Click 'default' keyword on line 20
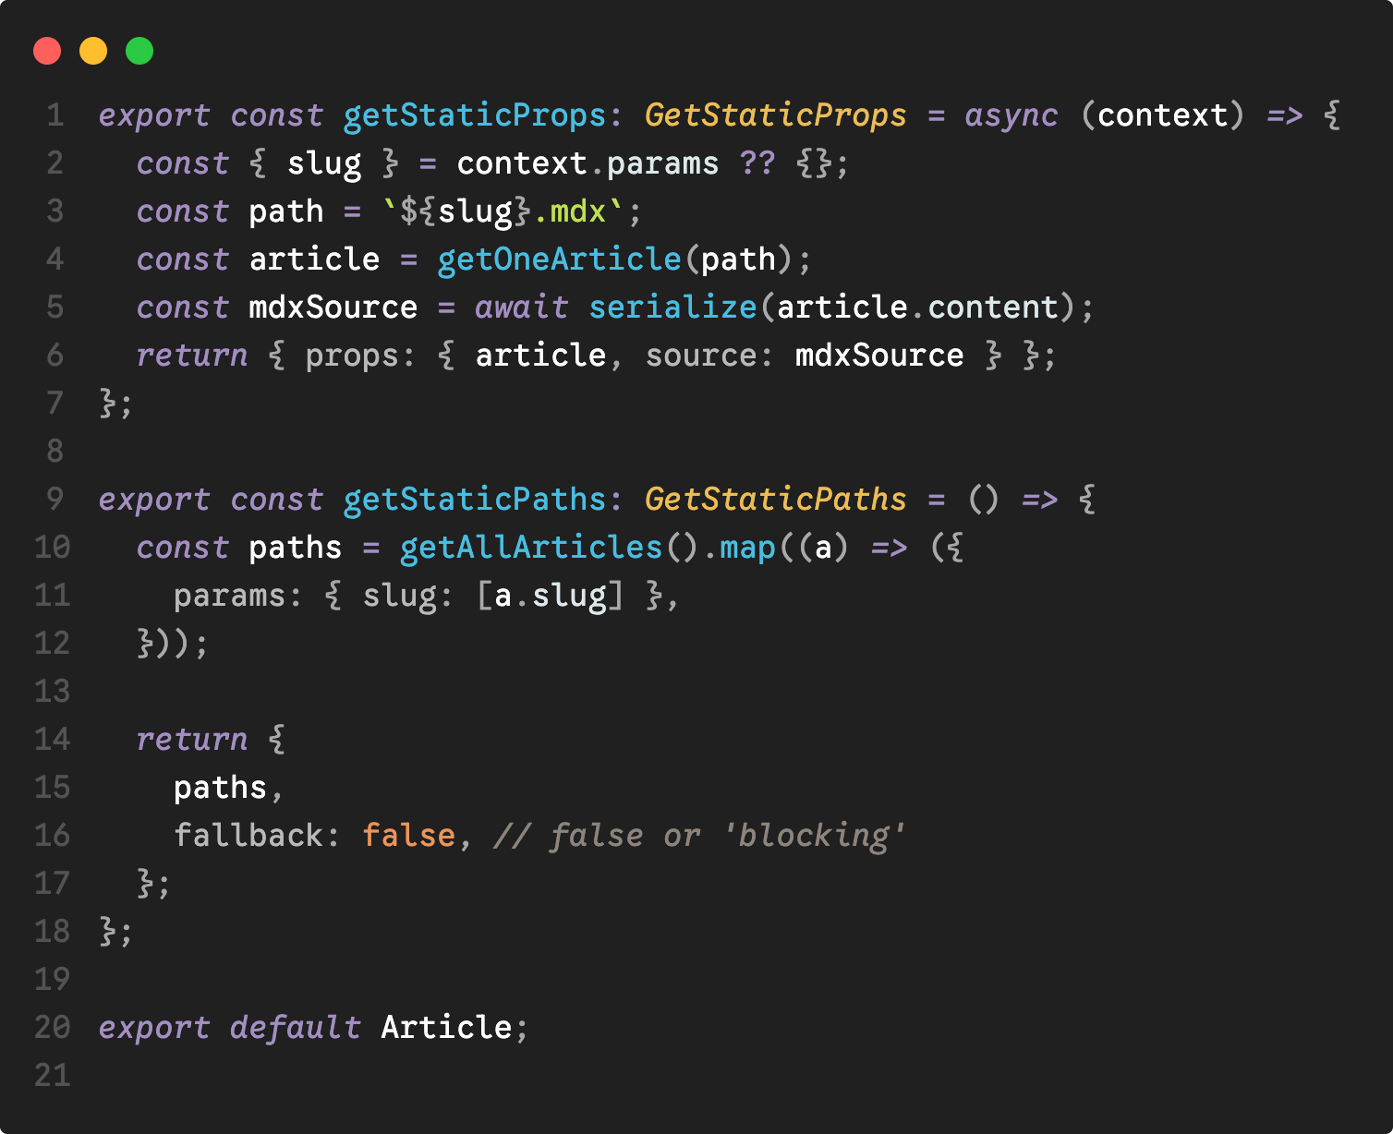1393x1134 pixels. tap(296, 1028)
